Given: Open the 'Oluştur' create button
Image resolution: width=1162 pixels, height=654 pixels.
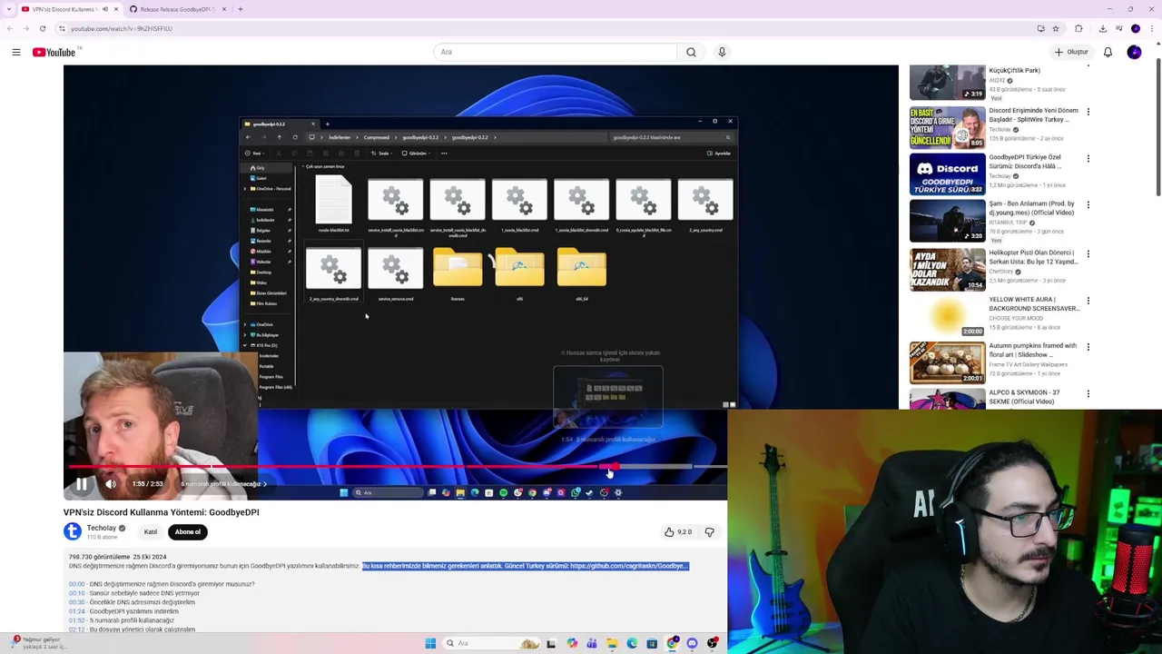Looking at the screenshot, I should pos(1071,52).
